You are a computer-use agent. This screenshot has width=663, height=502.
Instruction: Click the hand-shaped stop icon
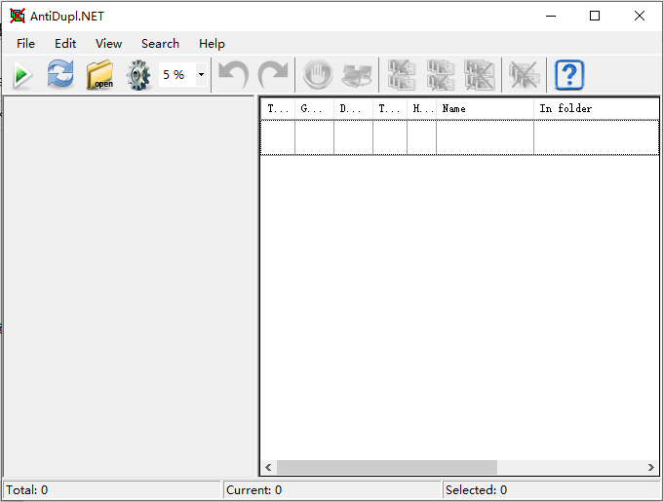click(318, 75)
